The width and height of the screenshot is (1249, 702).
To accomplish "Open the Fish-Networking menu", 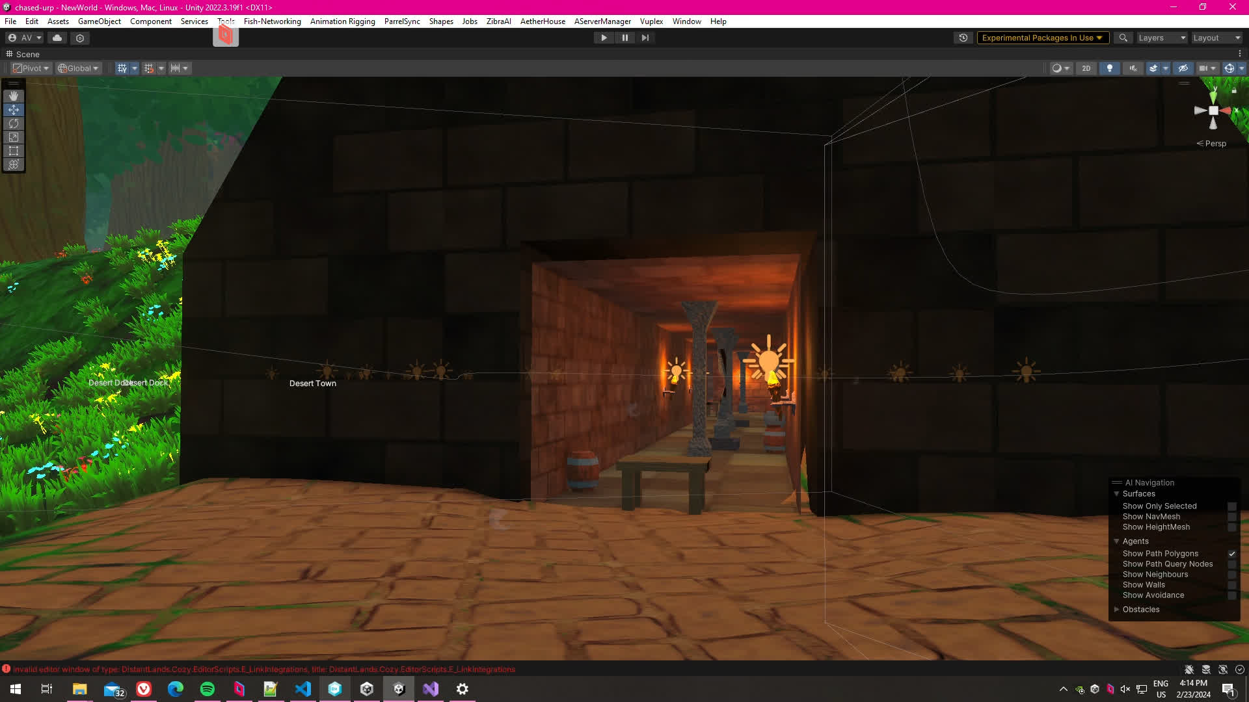I will [x=272, y=21].
